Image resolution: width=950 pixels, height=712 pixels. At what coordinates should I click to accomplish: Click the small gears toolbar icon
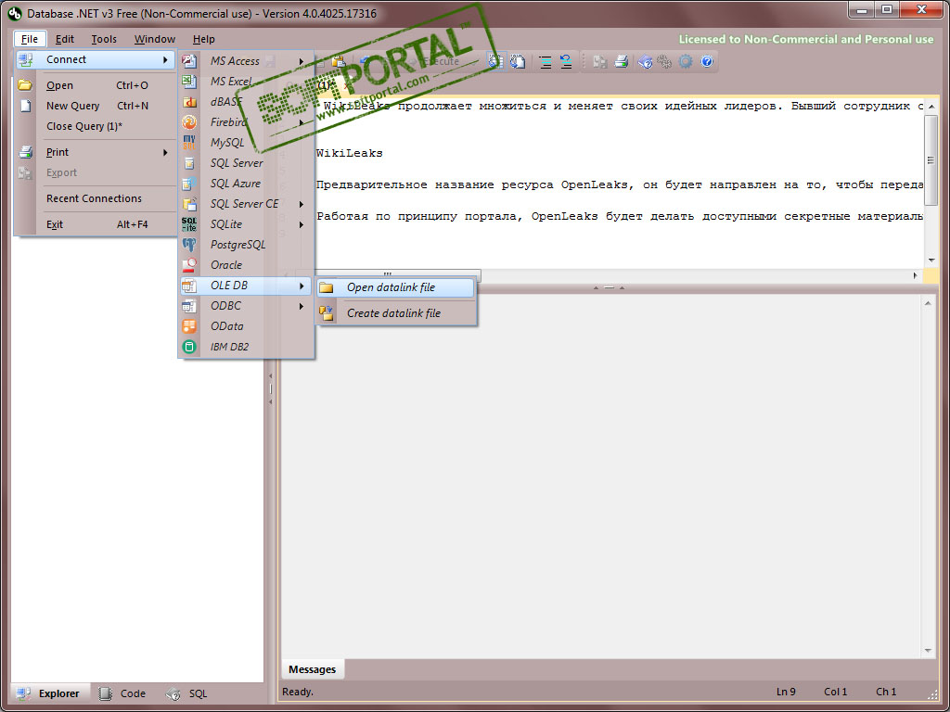[x=664, y=61]
